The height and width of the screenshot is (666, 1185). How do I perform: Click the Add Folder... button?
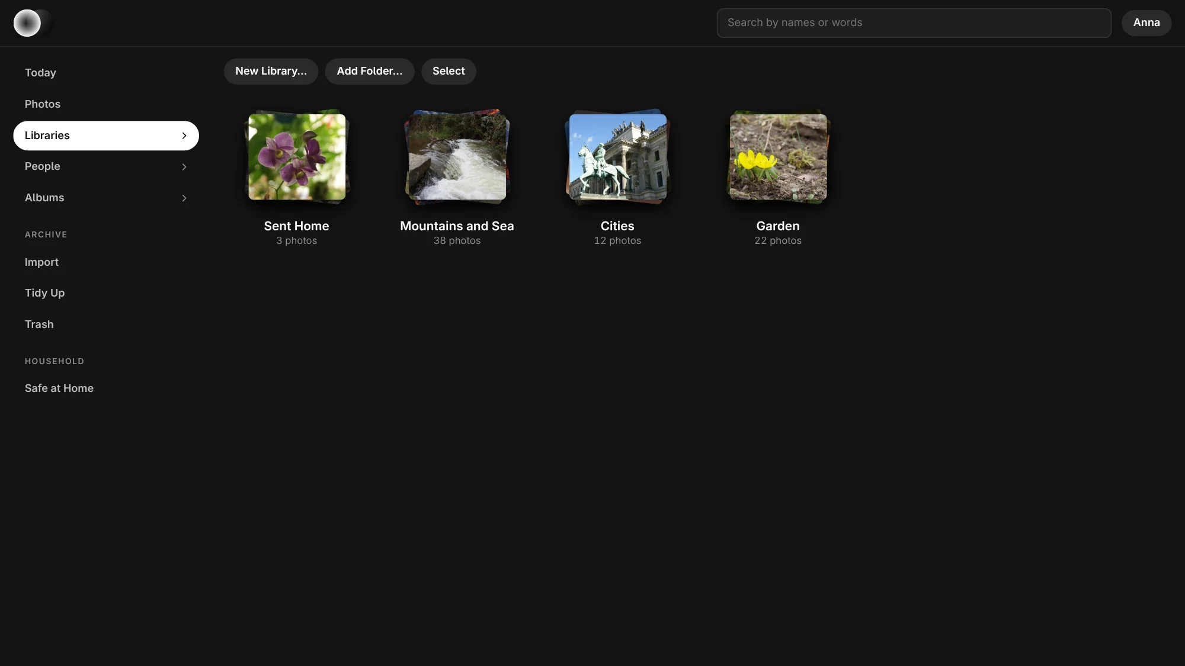coord(370,71)
